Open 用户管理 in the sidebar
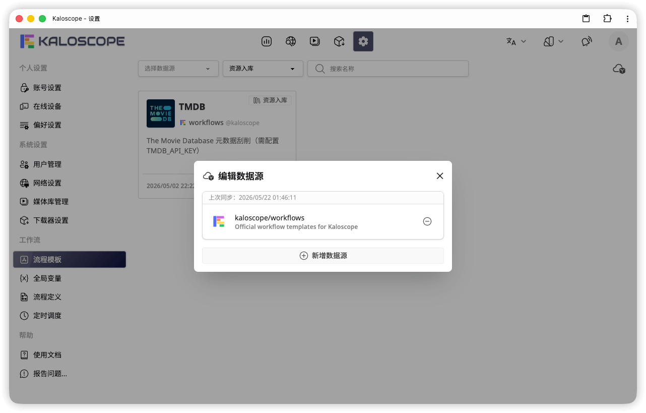 click(x=70, y=164)
